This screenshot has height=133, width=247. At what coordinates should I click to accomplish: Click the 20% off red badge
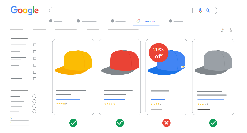159,53
